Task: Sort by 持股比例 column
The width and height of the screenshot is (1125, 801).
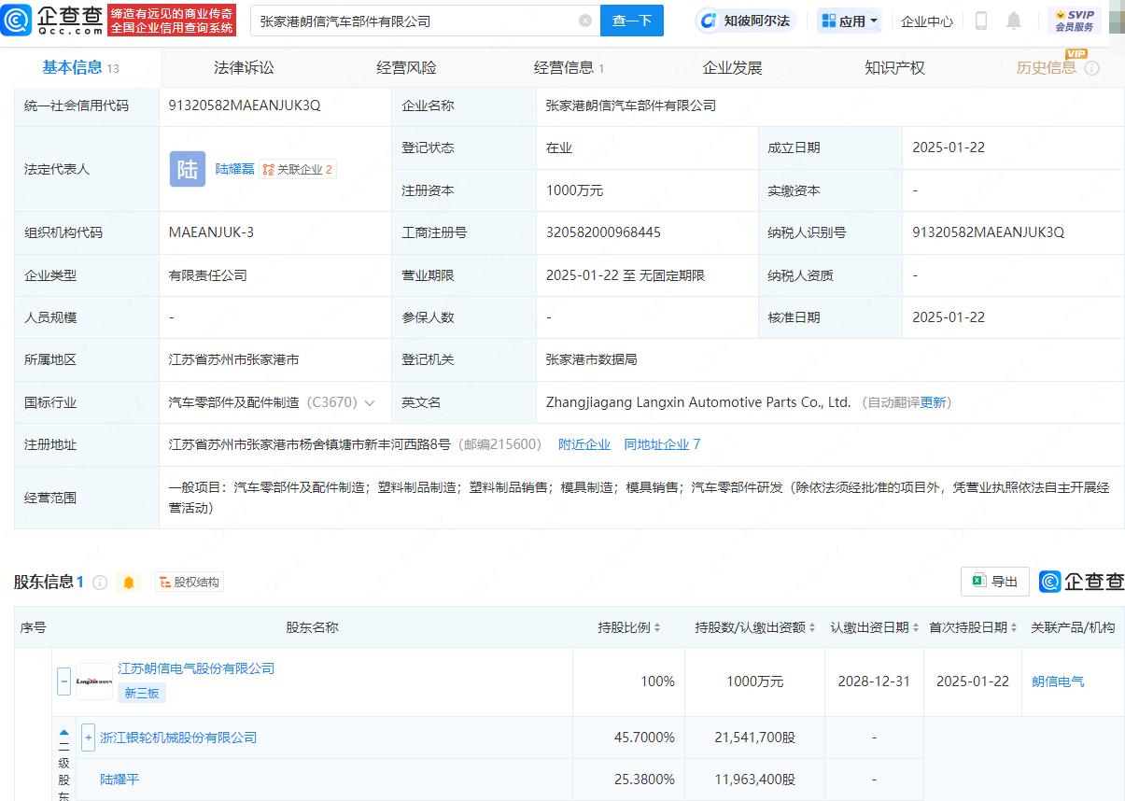Action: (629, 627)
